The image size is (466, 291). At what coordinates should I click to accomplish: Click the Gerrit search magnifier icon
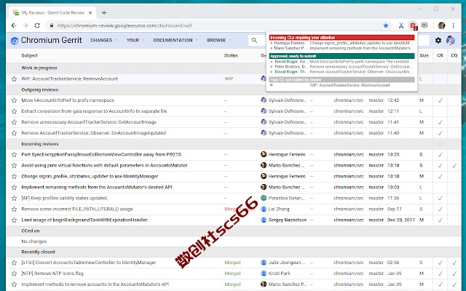pos(254,40)
